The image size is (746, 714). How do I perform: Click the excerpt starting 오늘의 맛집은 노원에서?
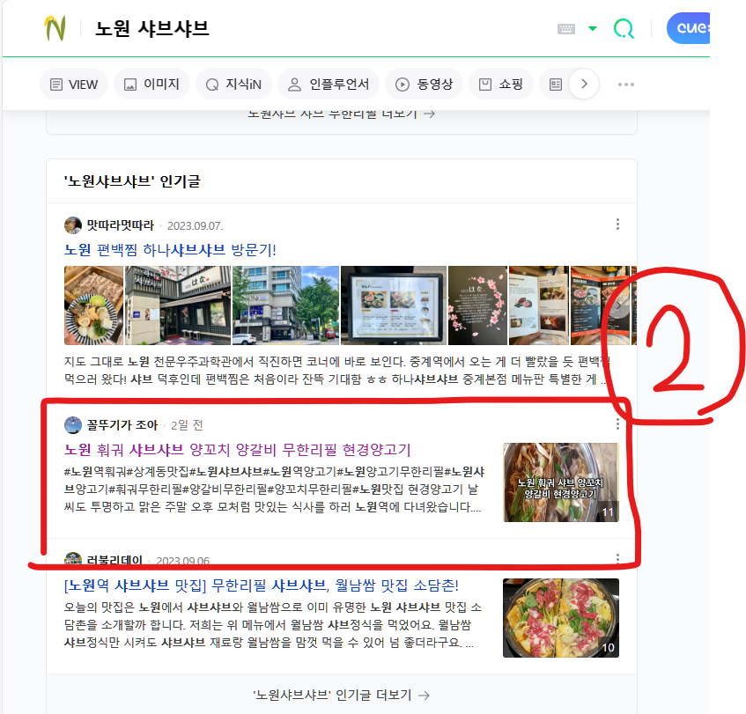[x=273, y=624]
